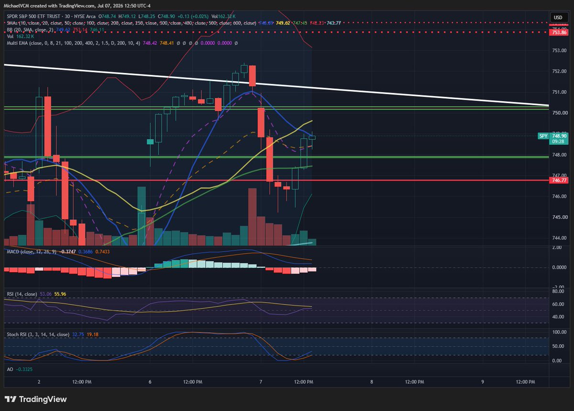Click the 100.00 label on the Stoch RSI scale
Screen dimensions: 574x411
[560, 331]
